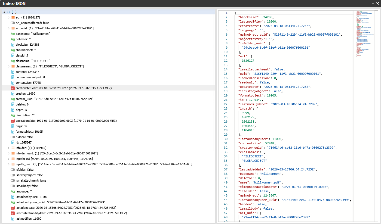381x224 pixels.
Task: Select the classname FILEOBJECT row
Action: coord(33,61)
